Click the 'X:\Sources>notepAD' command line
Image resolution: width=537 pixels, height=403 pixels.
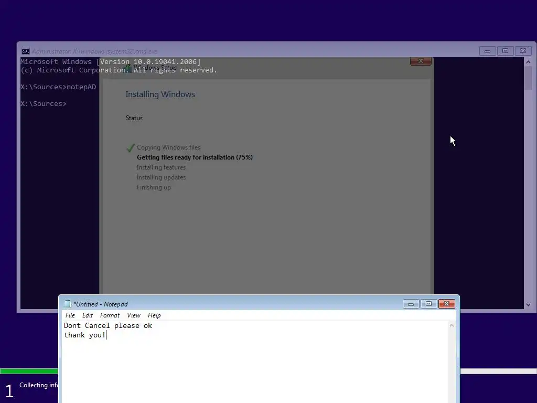58,87
